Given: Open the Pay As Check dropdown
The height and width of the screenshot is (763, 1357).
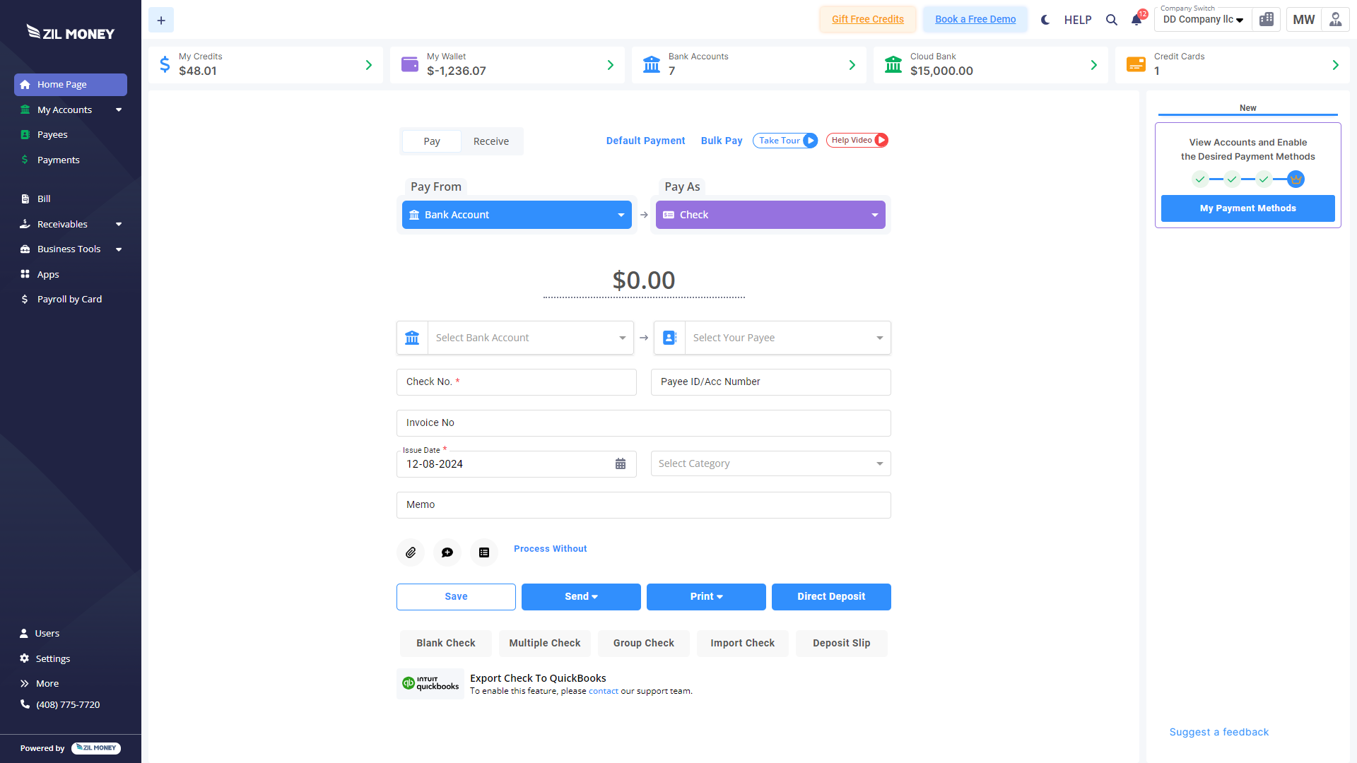Looking at the screenshot, I should click(770, 215).
